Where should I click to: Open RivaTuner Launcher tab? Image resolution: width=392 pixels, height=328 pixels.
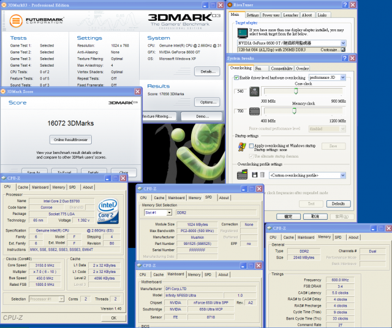click(x=290, y=15)
